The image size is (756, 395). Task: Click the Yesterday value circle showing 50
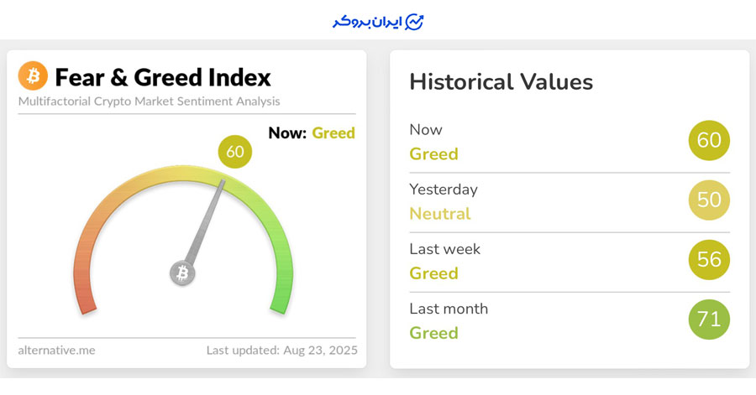(x=709, y=200)
